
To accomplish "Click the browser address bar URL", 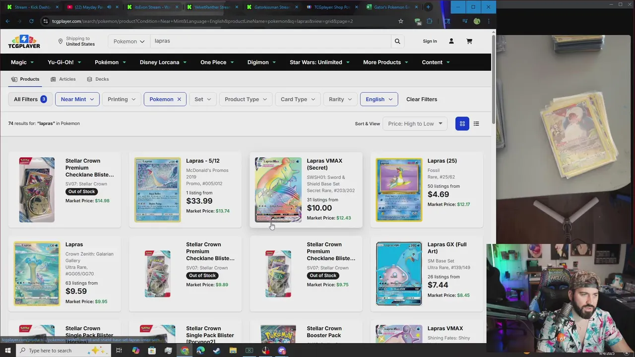I will (x=202, y=21).
